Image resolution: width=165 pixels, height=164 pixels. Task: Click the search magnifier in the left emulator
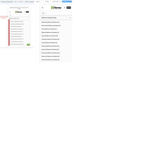point(11,16)
